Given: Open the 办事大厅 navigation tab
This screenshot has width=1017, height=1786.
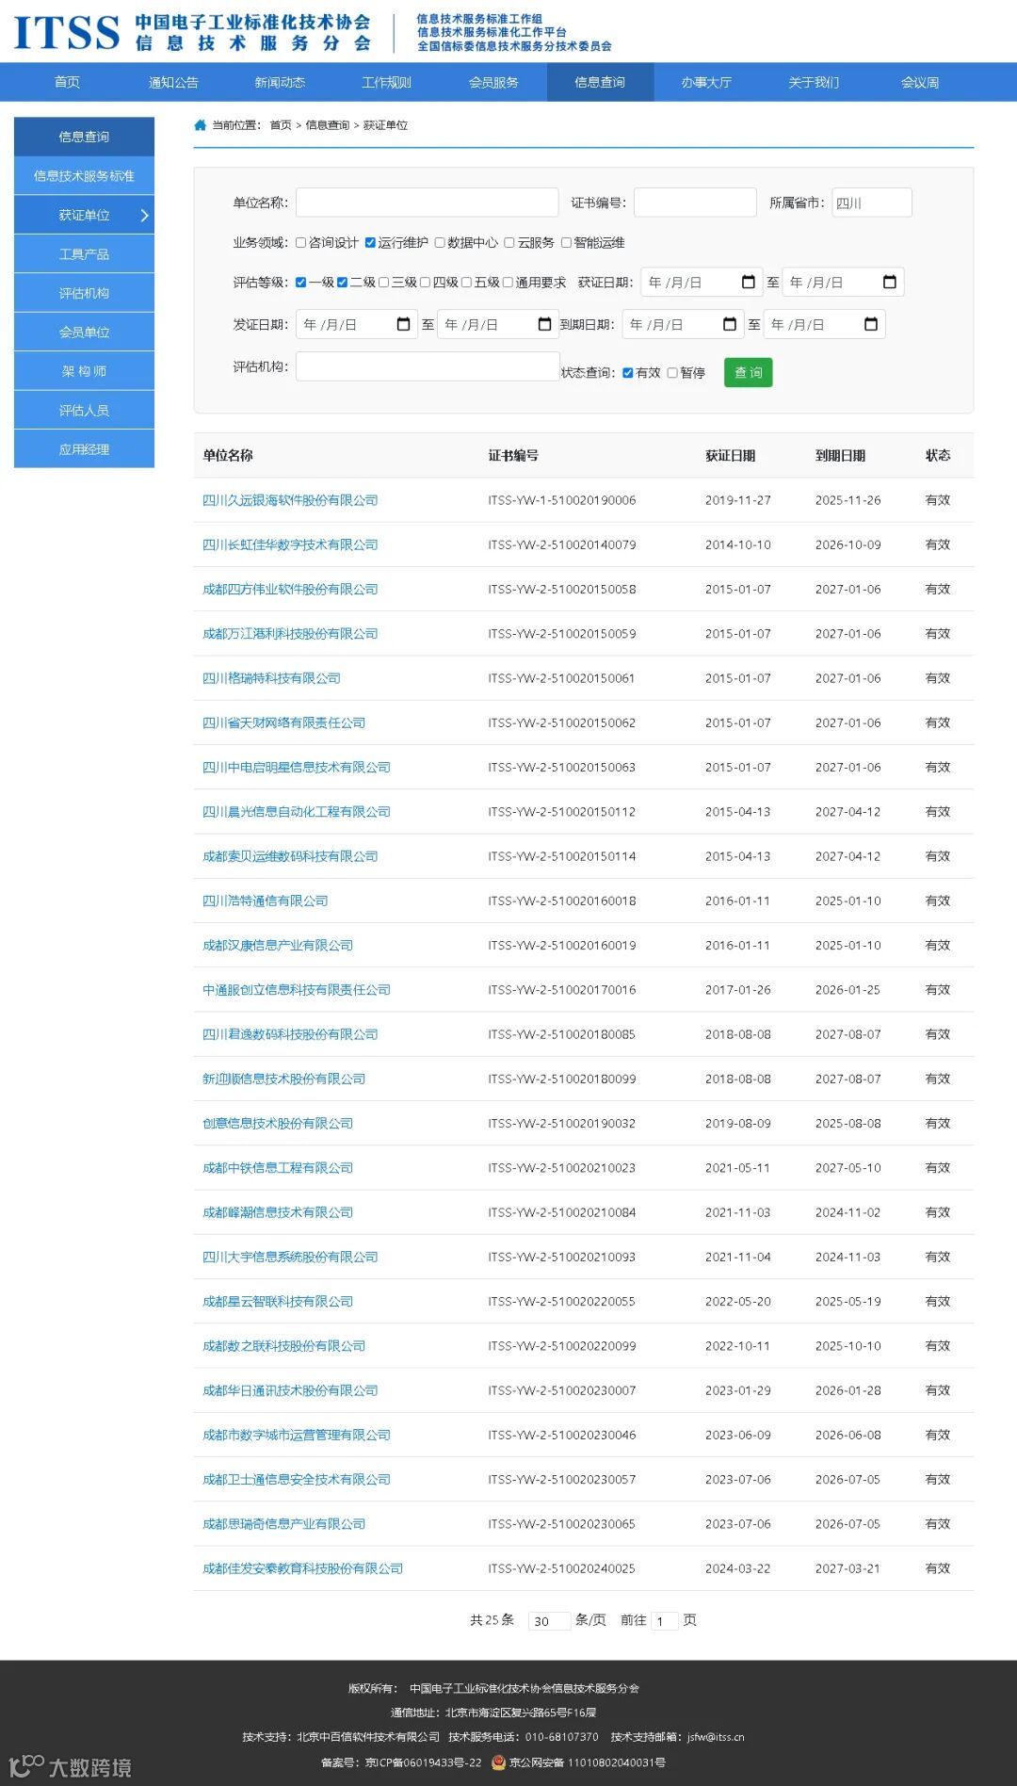Looking at the screenshot, I should (706, 82).
